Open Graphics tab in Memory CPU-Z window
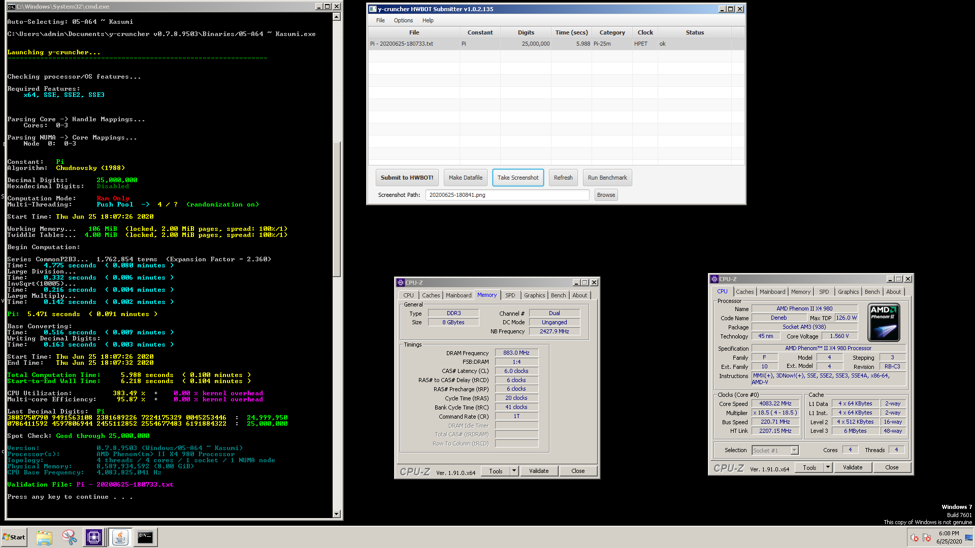Screen dimensions: 975x548 point(534,295)
